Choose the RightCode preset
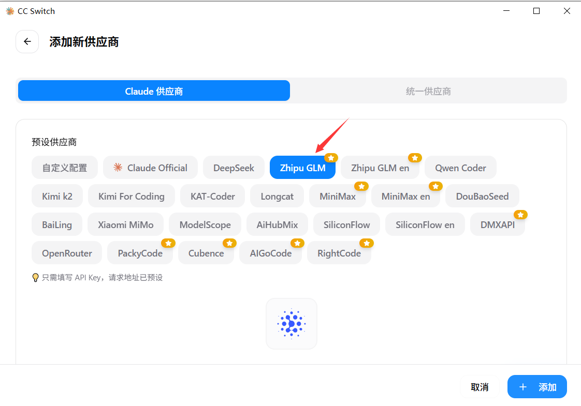The width and height of the screenshot is (581, 406). pyautogui.click(x=339, y=253)
